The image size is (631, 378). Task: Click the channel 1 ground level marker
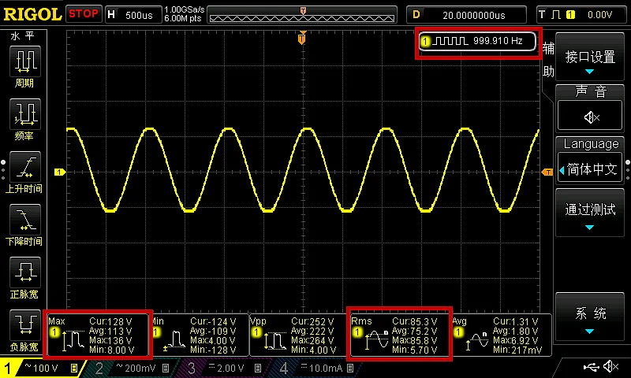60,172
